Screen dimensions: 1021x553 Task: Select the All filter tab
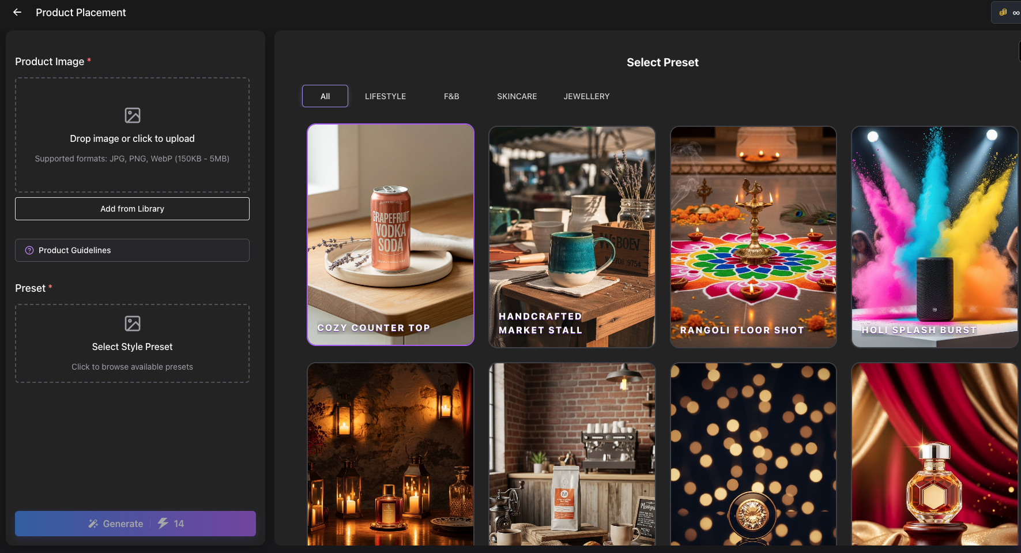point(325,96)
